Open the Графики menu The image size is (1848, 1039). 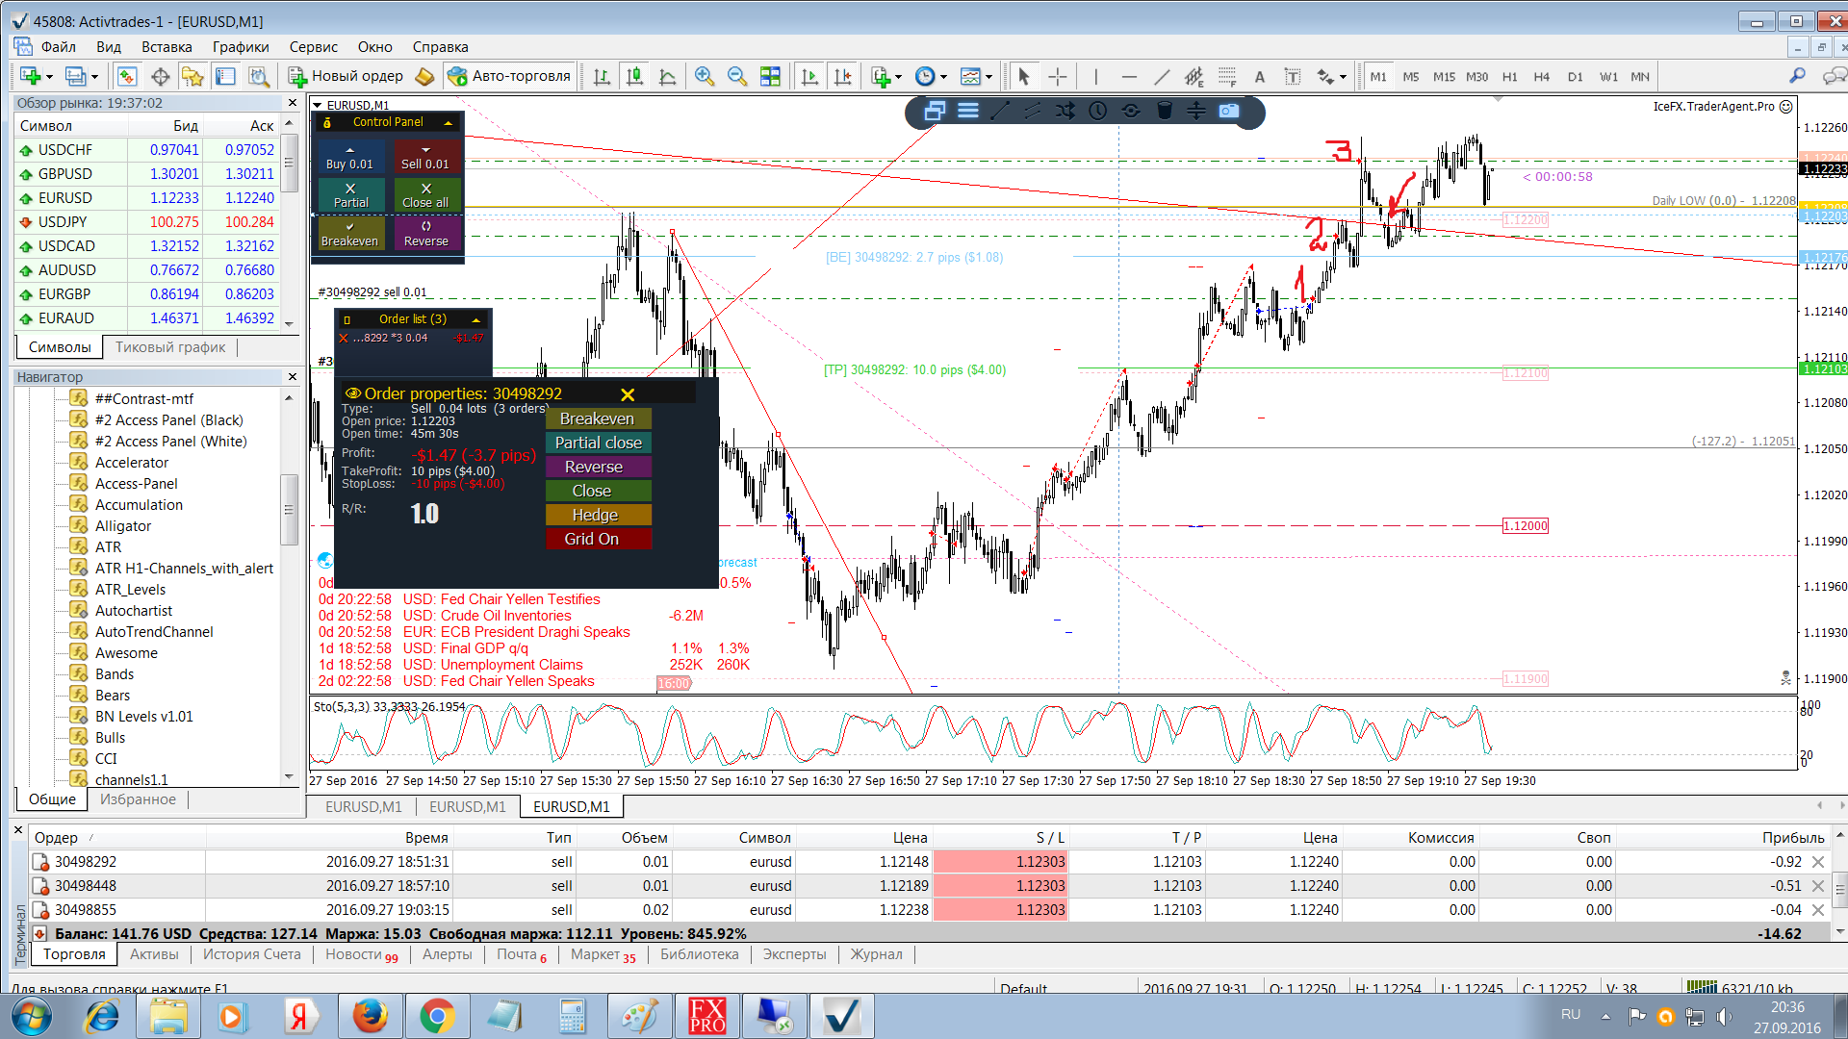pyautogui.click(x=241, y=46)
